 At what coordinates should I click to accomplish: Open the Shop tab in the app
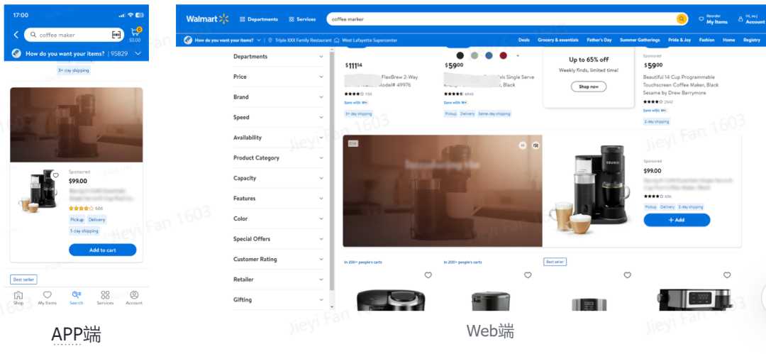pyautogui.click(x=18, y=297)
